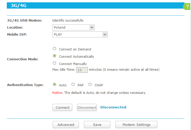Click the Max Idle Time minutes field
191x130 pixels.
click(82, 70)
